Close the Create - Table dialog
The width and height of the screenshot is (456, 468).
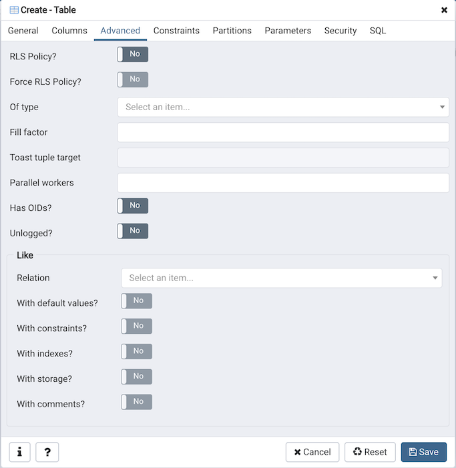click(x=444, y=10)
